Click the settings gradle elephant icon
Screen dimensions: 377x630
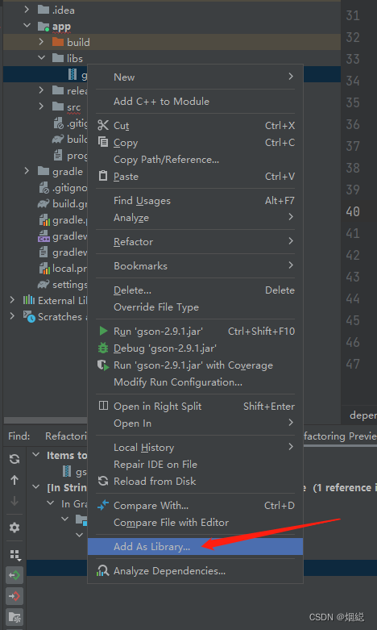pos(43,284)
